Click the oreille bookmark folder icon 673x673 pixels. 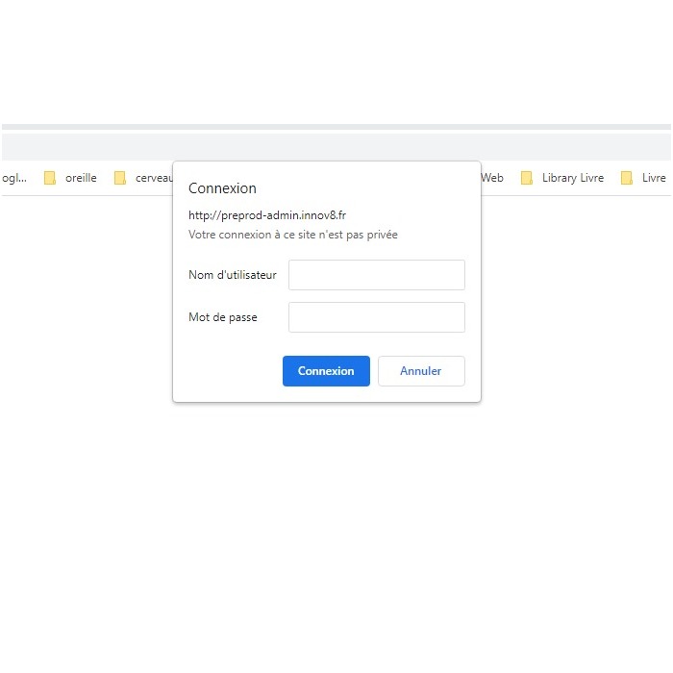point(50,178)
